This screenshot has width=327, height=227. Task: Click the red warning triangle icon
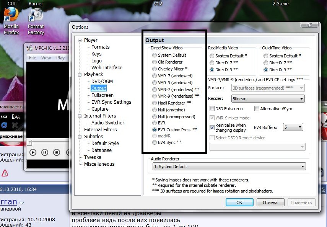click(5, 173)
